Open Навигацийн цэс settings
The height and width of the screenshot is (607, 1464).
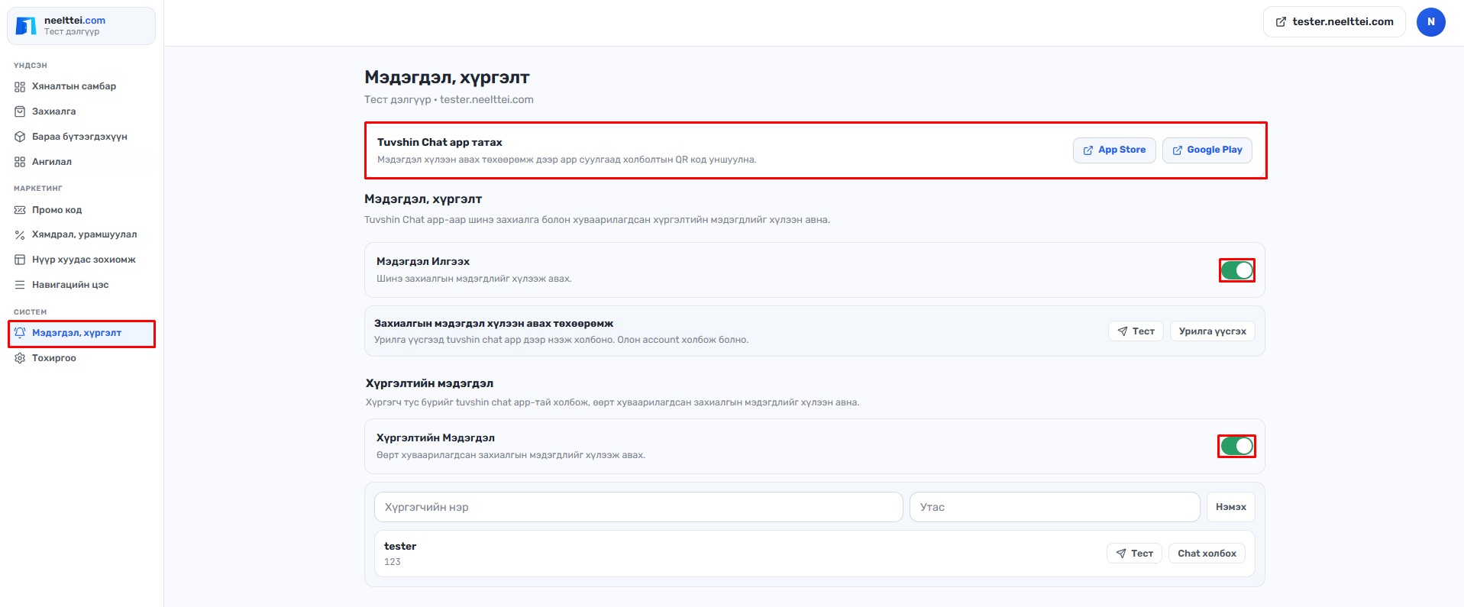click(x=82, y=285)
